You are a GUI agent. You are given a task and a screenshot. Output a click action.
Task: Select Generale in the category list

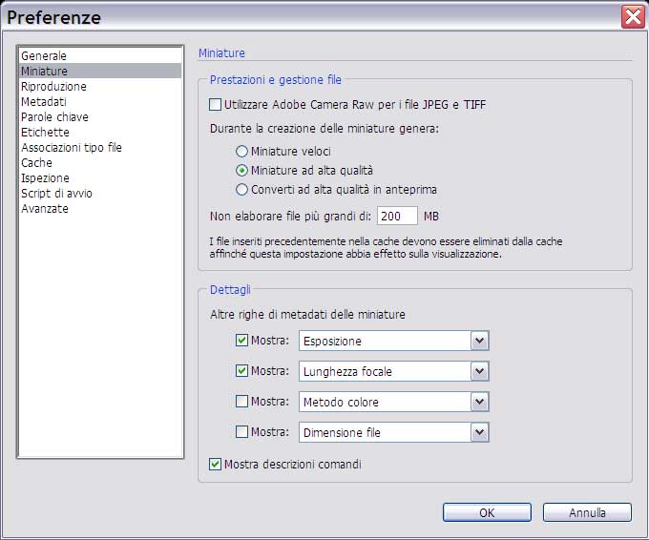point(44,56)
